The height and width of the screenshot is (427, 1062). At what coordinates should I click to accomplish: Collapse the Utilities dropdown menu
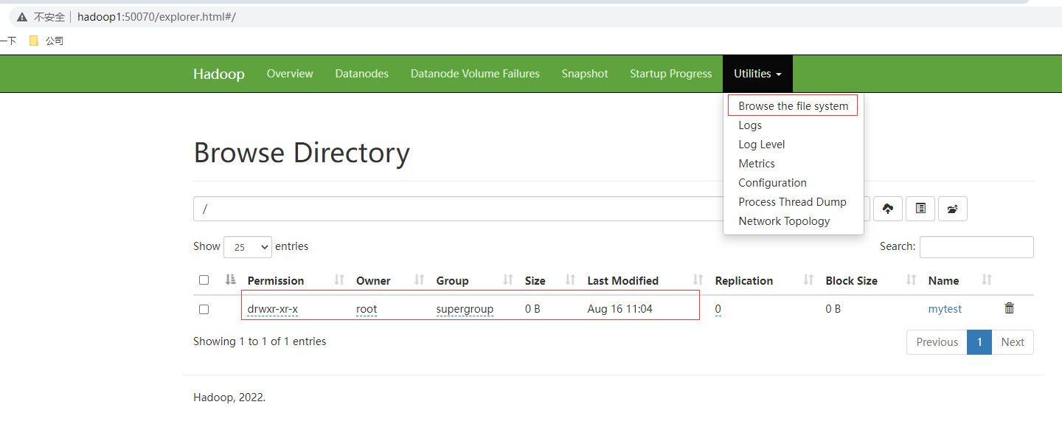pyautogui.click(x=757, y=74)
